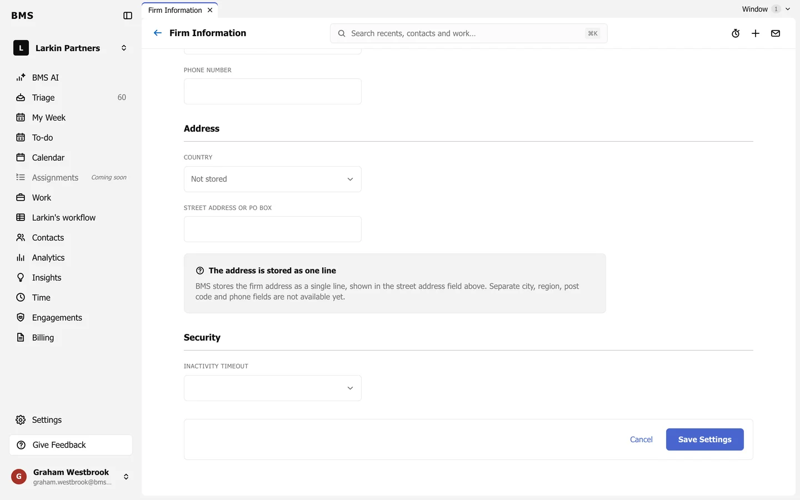Close the Firm Information tab
Screen dimensions: 800x500
210,10
